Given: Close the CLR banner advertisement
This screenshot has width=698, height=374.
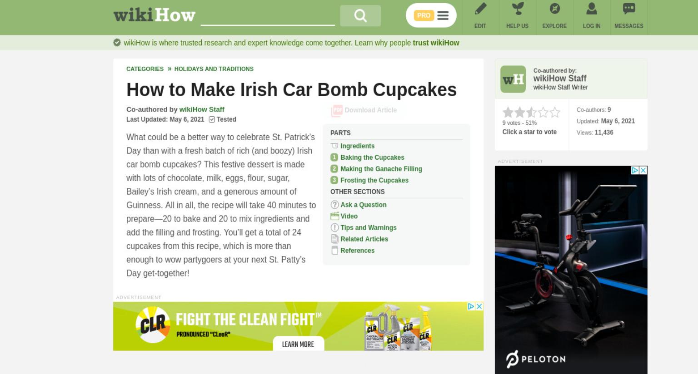Looking at the screenshot, I should pyautogui.click(x=479, y=306).
